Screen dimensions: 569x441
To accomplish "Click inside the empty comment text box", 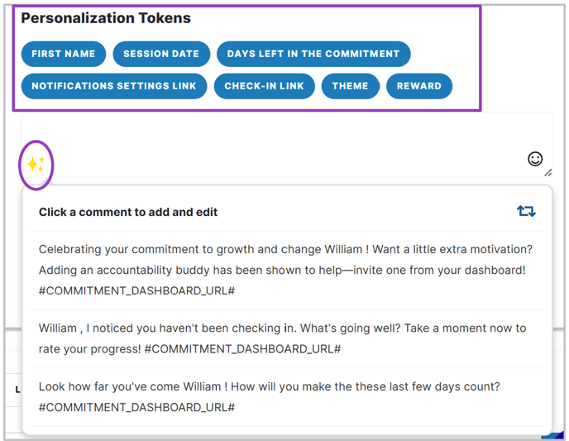I will click(x=287, y=145).
